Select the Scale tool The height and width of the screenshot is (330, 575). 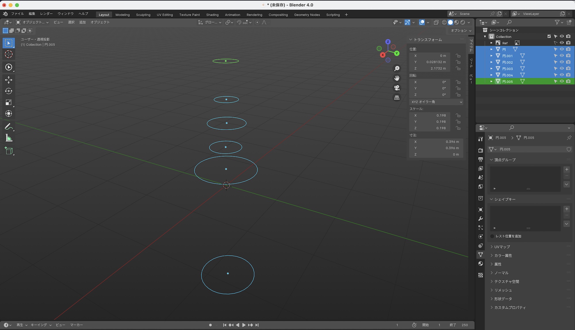point(9,103)
